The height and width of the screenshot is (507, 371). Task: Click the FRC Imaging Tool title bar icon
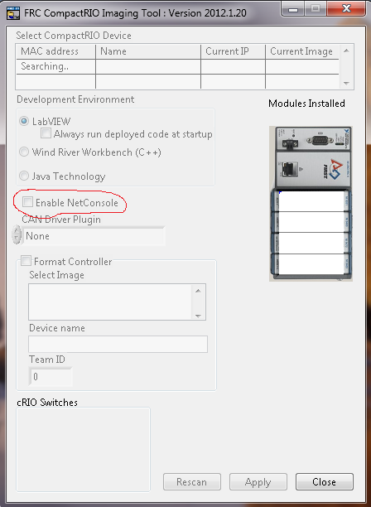[x=13, y=13]
